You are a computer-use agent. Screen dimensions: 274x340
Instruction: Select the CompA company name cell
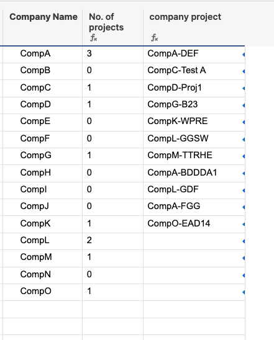43,55
